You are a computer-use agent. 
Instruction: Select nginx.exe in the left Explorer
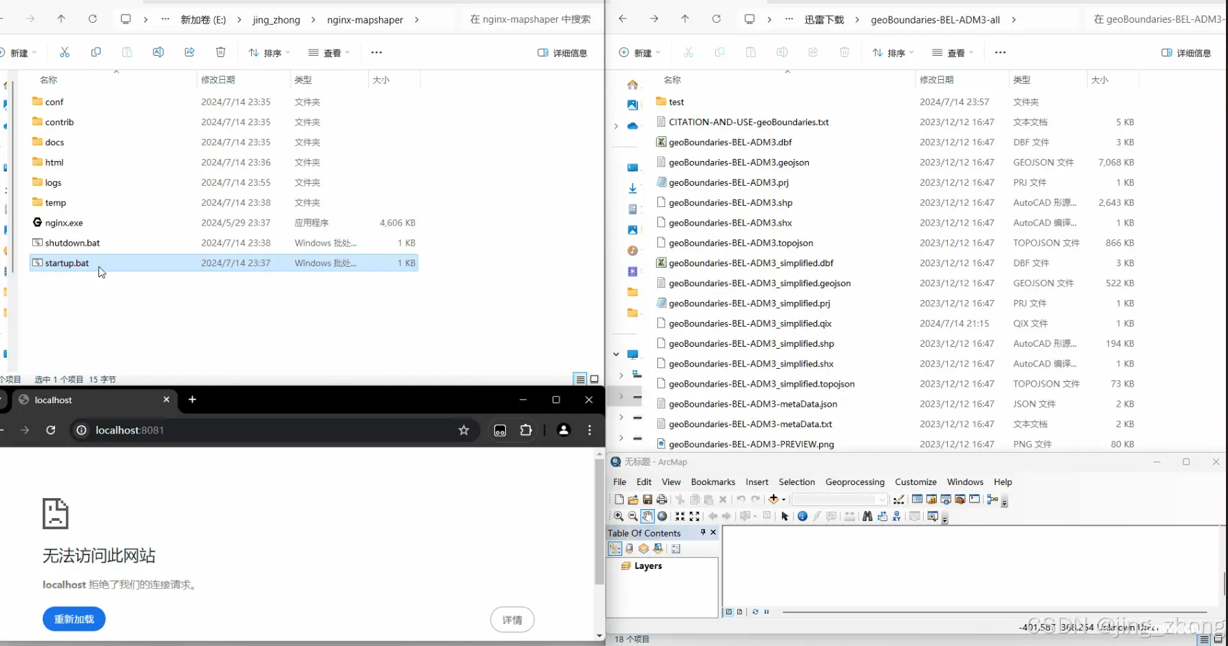[x=224, y=222]
